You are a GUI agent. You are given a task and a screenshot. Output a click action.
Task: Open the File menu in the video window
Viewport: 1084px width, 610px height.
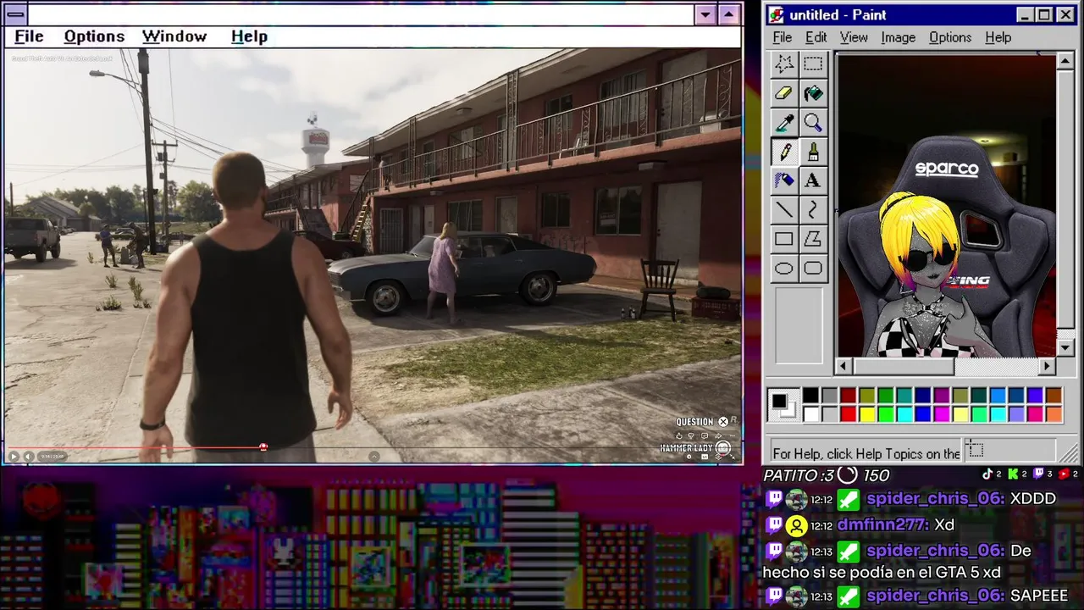[x=29, y=36]
